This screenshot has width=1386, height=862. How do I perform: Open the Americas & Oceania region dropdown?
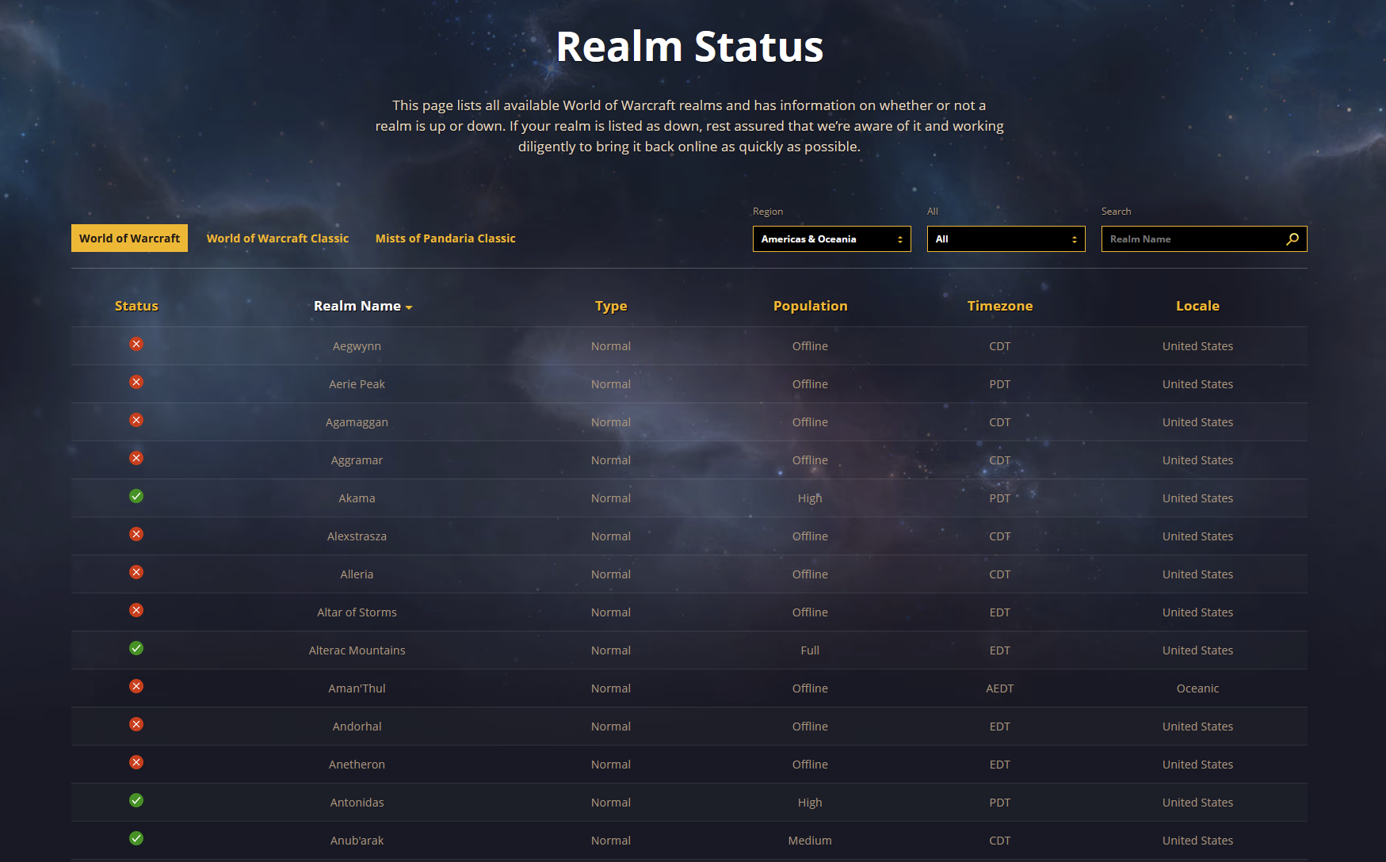coord(832,238)
